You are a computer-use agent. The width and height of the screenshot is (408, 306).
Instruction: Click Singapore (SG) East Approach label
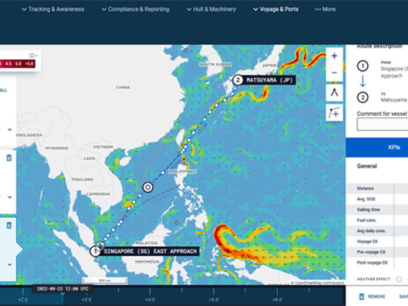click(x=150, y=251)
